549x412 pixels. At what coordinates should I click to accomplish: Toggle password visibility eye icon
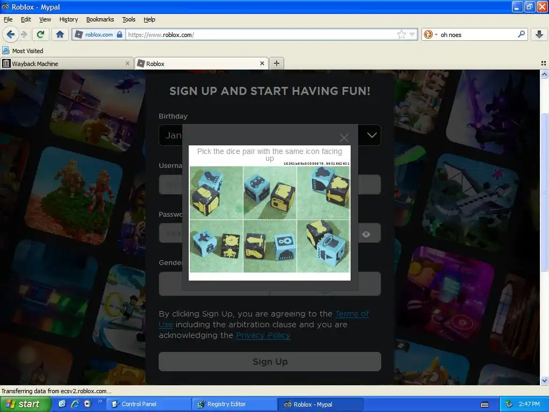tap(366, 234)
